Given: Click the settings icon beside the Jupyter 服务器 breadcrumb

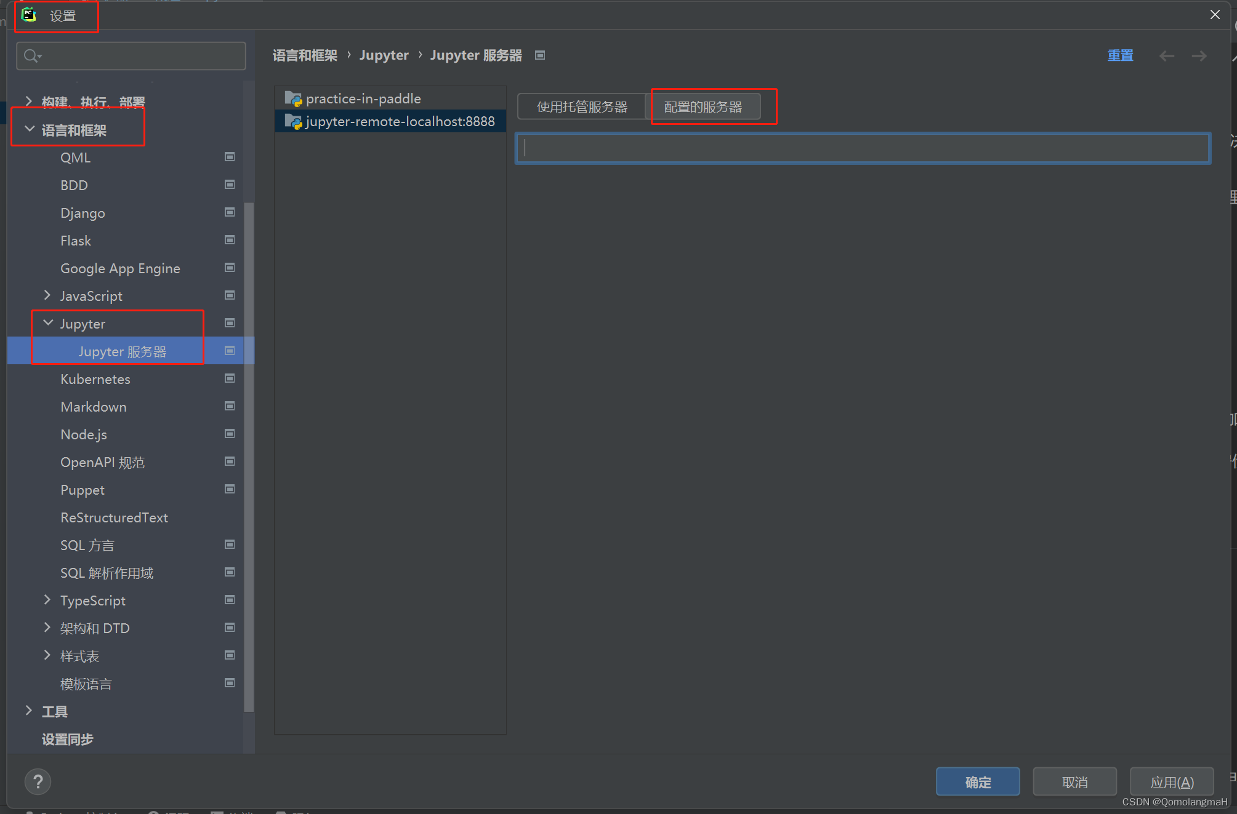Looking at the screenshot, I should pos(540,55).
